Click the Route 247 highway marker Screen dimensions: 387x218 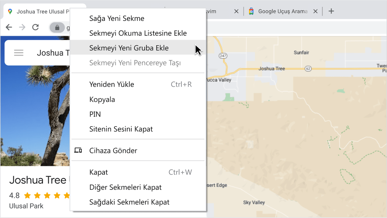pos(223,56)
